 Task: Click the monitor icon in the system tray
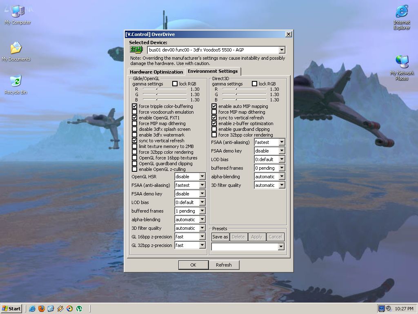coord(382,309)
